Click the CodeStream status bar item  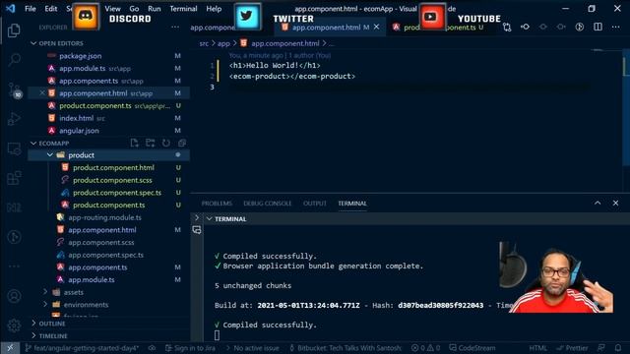(x=472, y=348)
